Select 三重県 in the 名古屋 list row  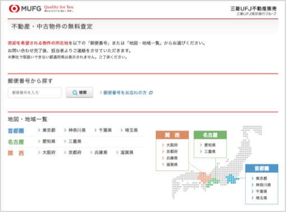click(x=75, y=141)
